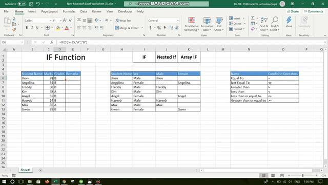Viewport: 328px width, 185px height.
Task: Collapse the ribbon chevron
Action: tap(325, 35)
